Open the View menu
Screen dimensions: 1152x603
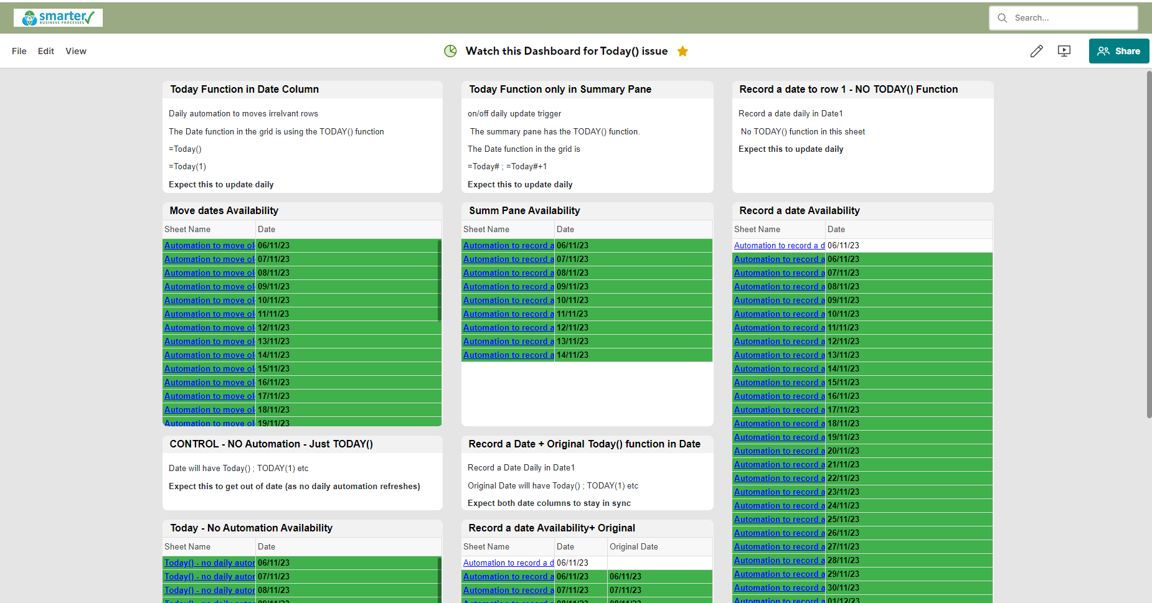pyautogui.click(x=76, y=51)
